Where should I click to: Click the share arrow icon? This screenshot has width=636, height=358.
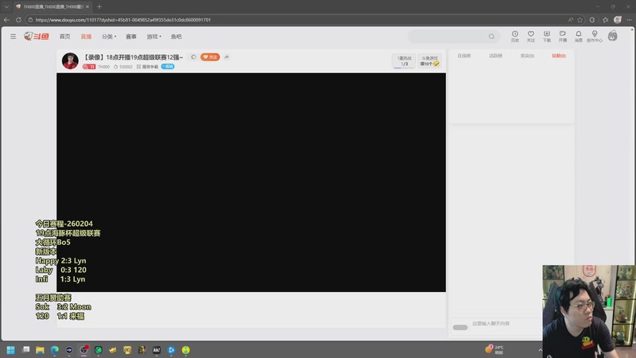227,57
